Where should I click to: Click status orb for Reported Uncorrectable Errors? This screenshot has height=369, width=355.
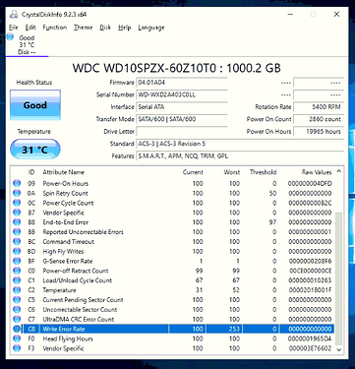coord(17,232)
